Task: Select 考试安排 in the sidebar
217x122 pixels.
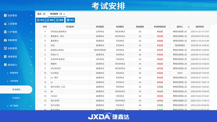Action: click(x=16, y=89)
